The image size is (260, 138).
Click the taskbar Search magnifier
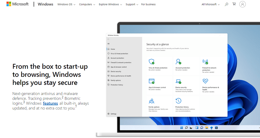[187, 128]
